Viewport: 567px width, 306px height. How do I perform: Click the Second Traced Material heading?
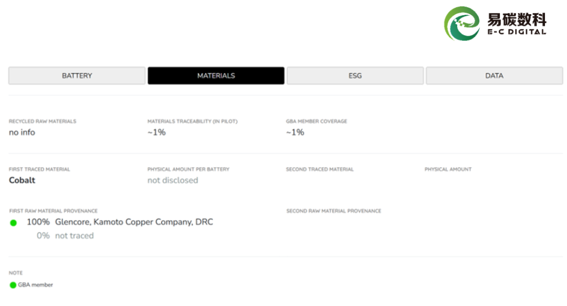(320, 169)
